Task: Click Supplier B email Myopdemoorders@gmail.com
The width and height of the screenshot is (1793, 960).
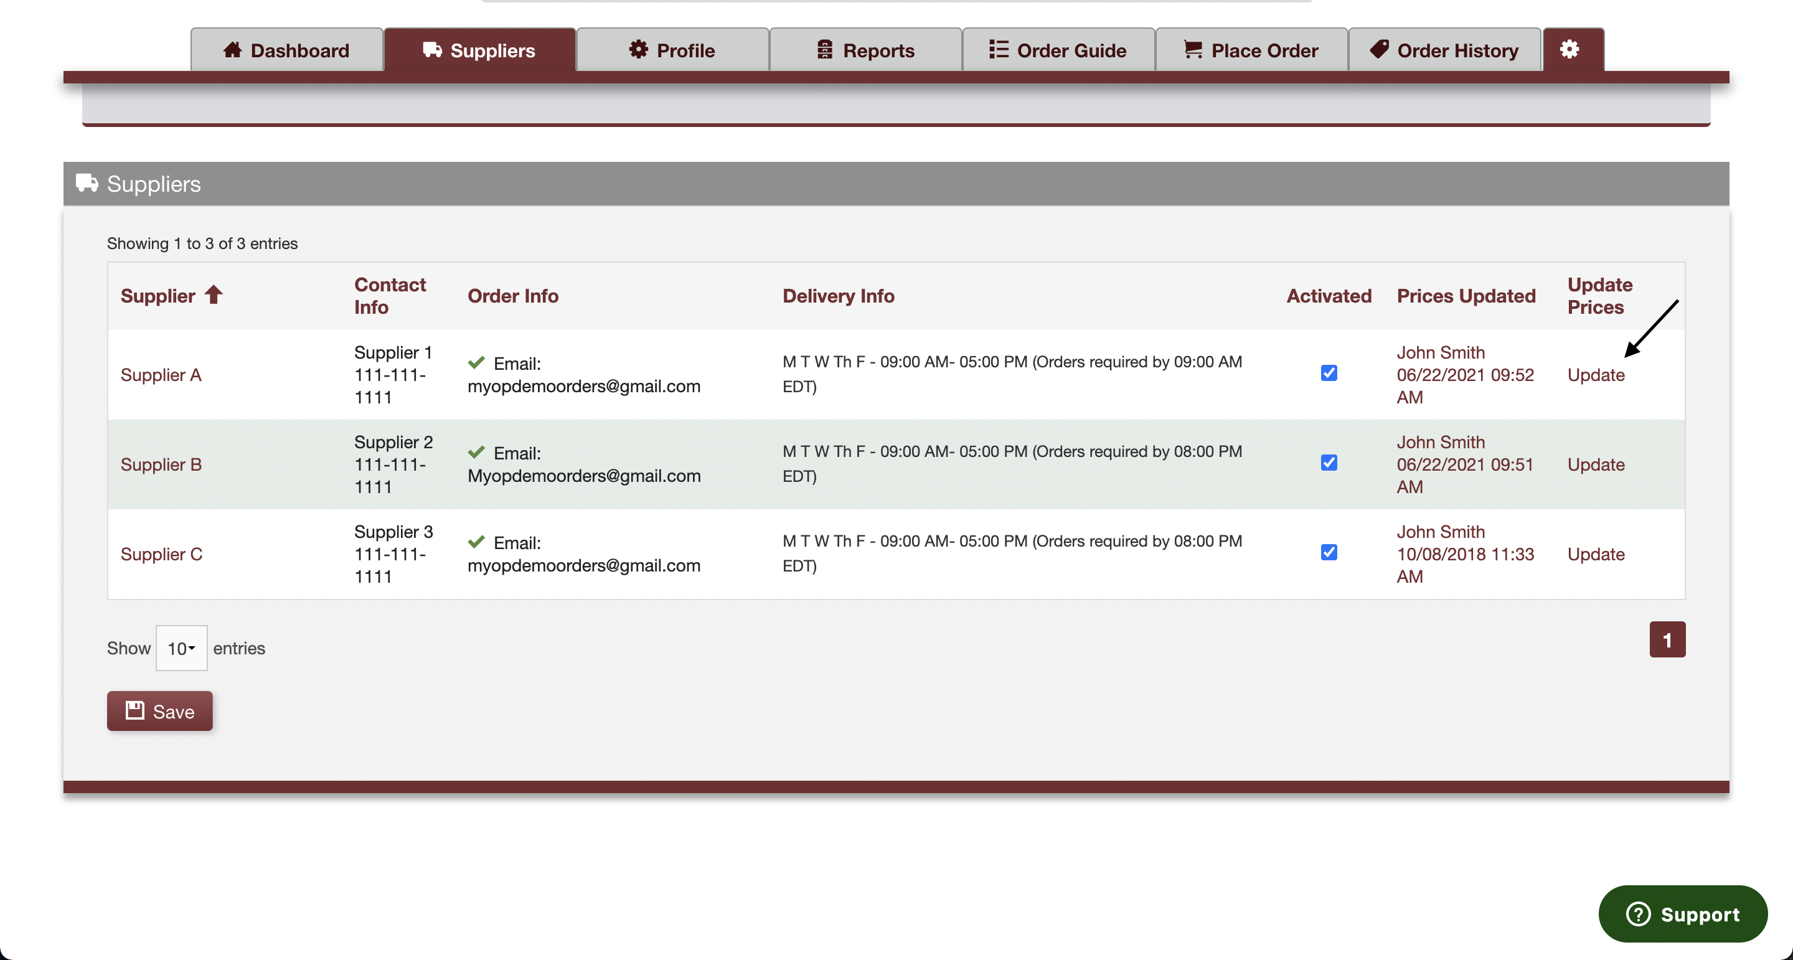Action: point(584,476)
